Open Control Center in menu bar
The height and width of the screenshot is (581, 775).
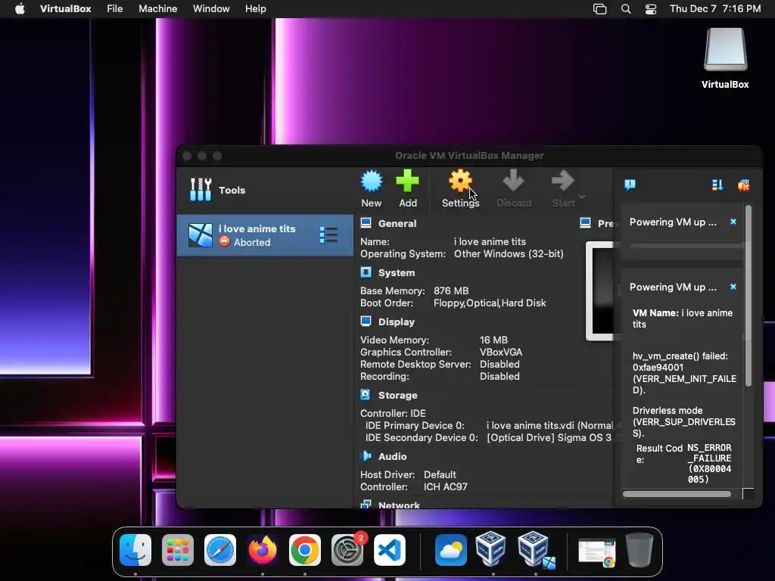(x=651, y=9)
